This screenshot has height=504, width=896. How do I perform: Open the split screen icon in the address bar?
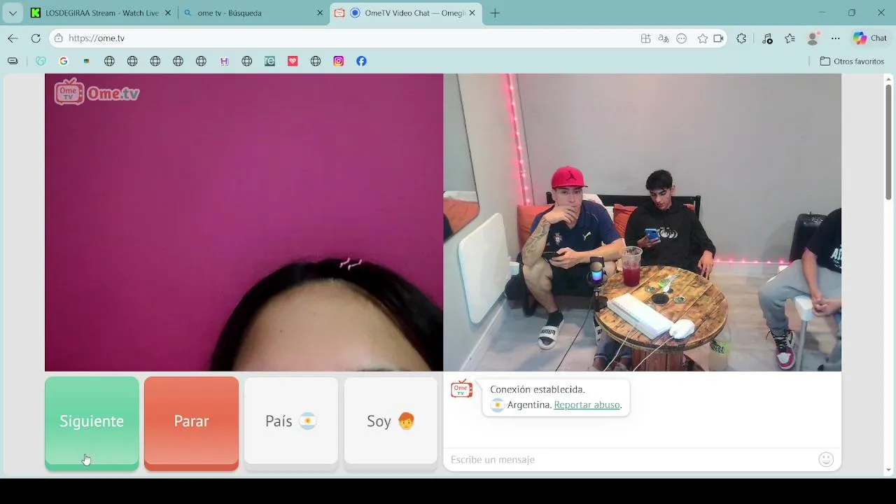(645, 38)
